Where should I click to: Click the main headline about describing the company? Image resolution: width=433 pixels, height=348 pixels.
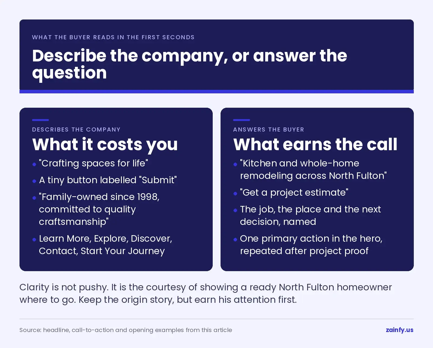point(189,64)
